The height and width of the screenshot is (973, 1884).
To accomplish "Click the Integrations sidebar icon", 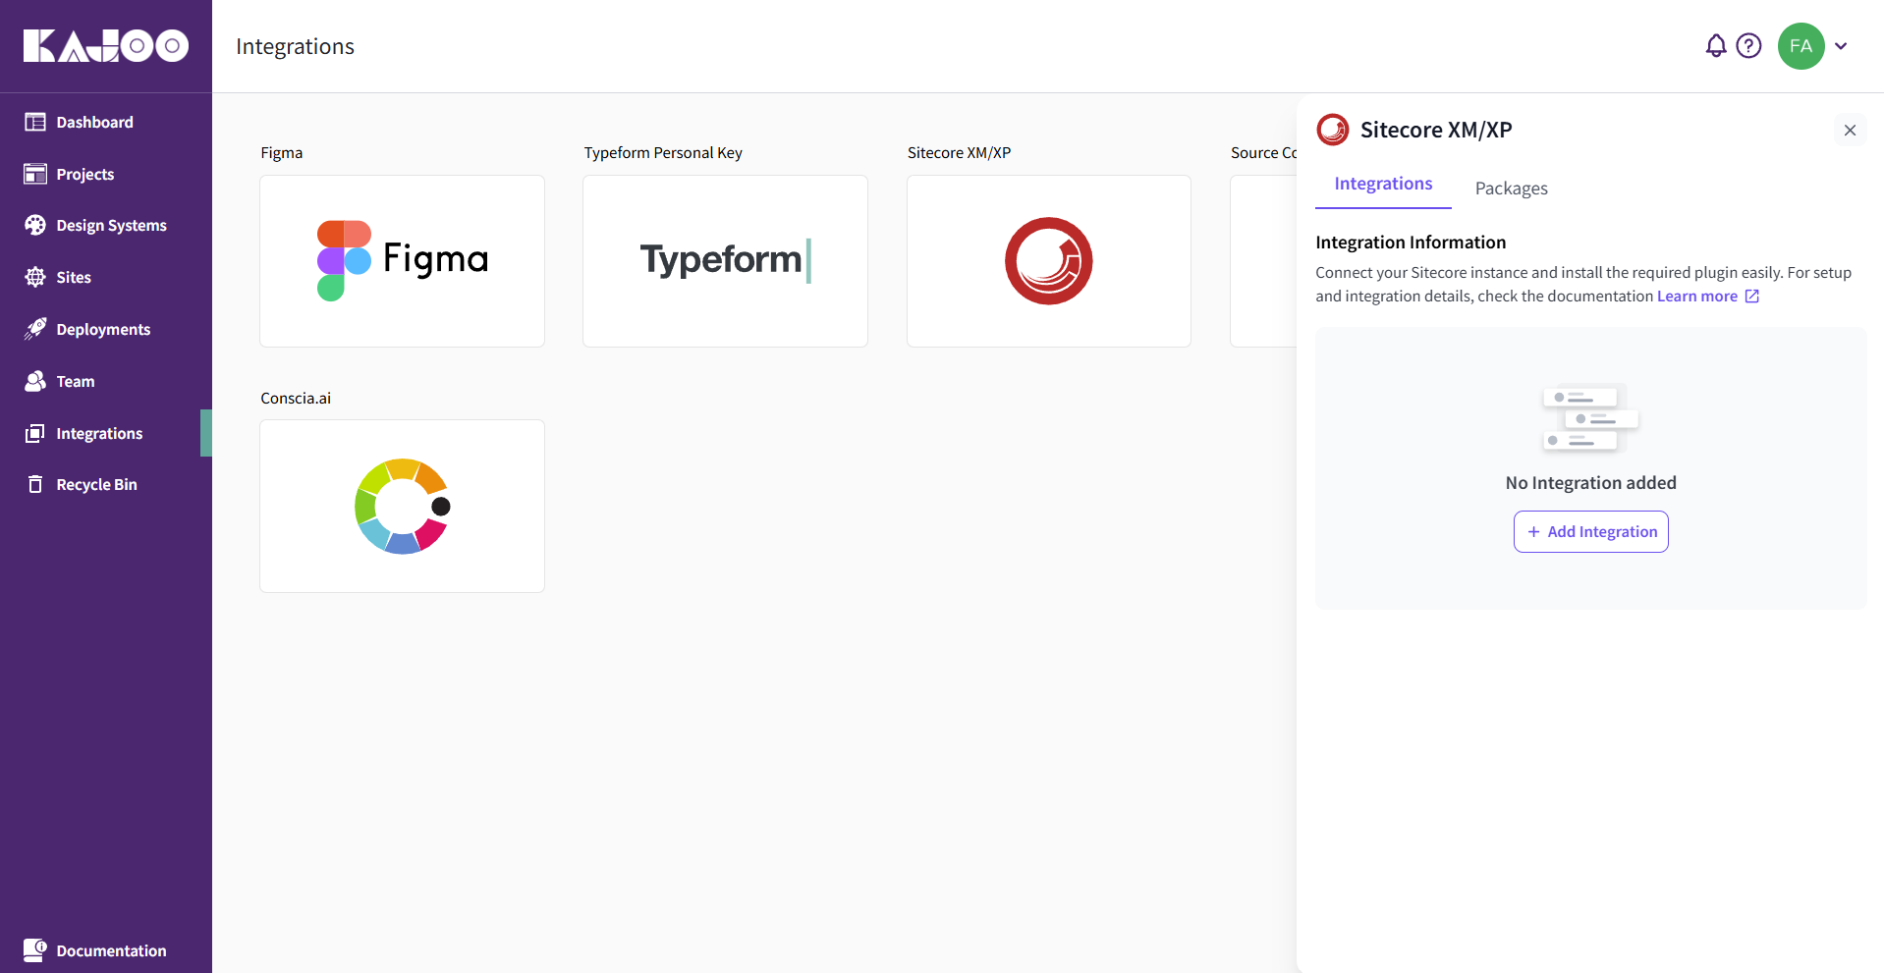I will (x=35, y=433).
